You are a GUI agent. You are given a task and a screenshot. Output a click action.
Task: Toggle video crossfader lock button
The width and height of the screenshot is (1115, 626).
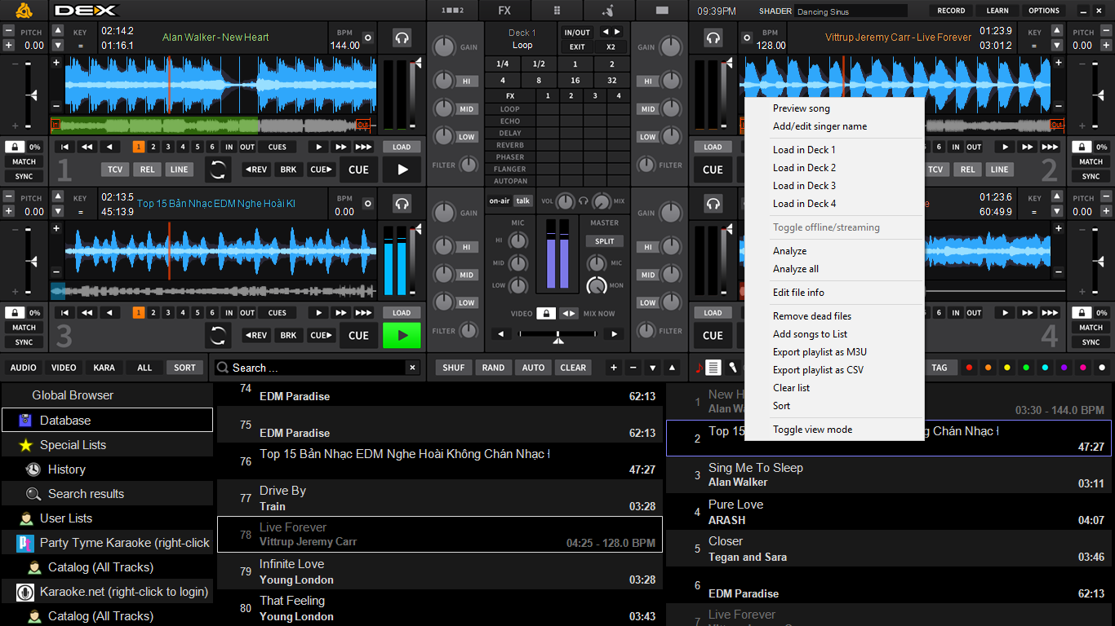pyautogui.click(x=546, y=313)
